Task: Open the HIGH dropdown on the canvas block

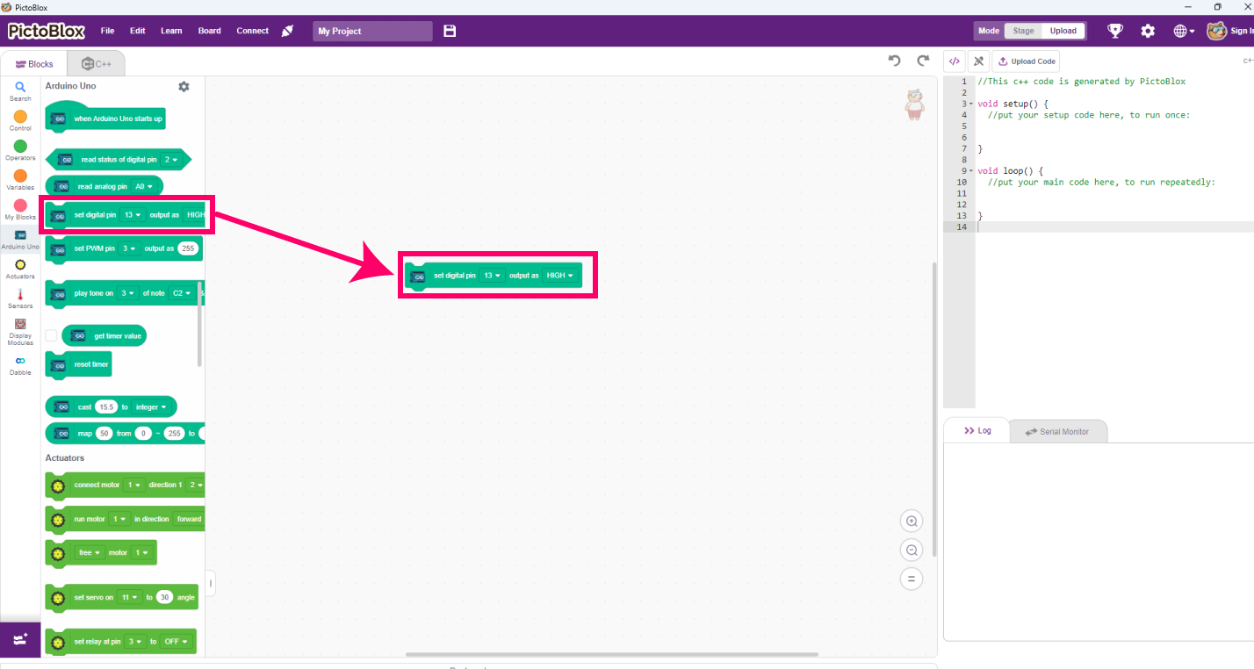Action: click(x=559, y=276)
